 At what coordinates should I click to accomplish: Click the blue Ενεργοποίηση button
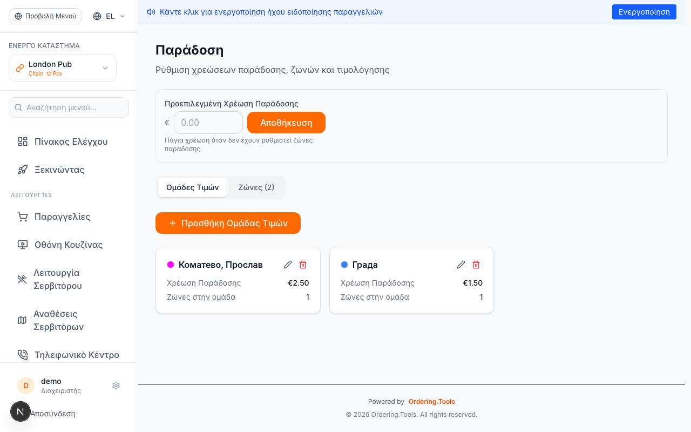644,12
